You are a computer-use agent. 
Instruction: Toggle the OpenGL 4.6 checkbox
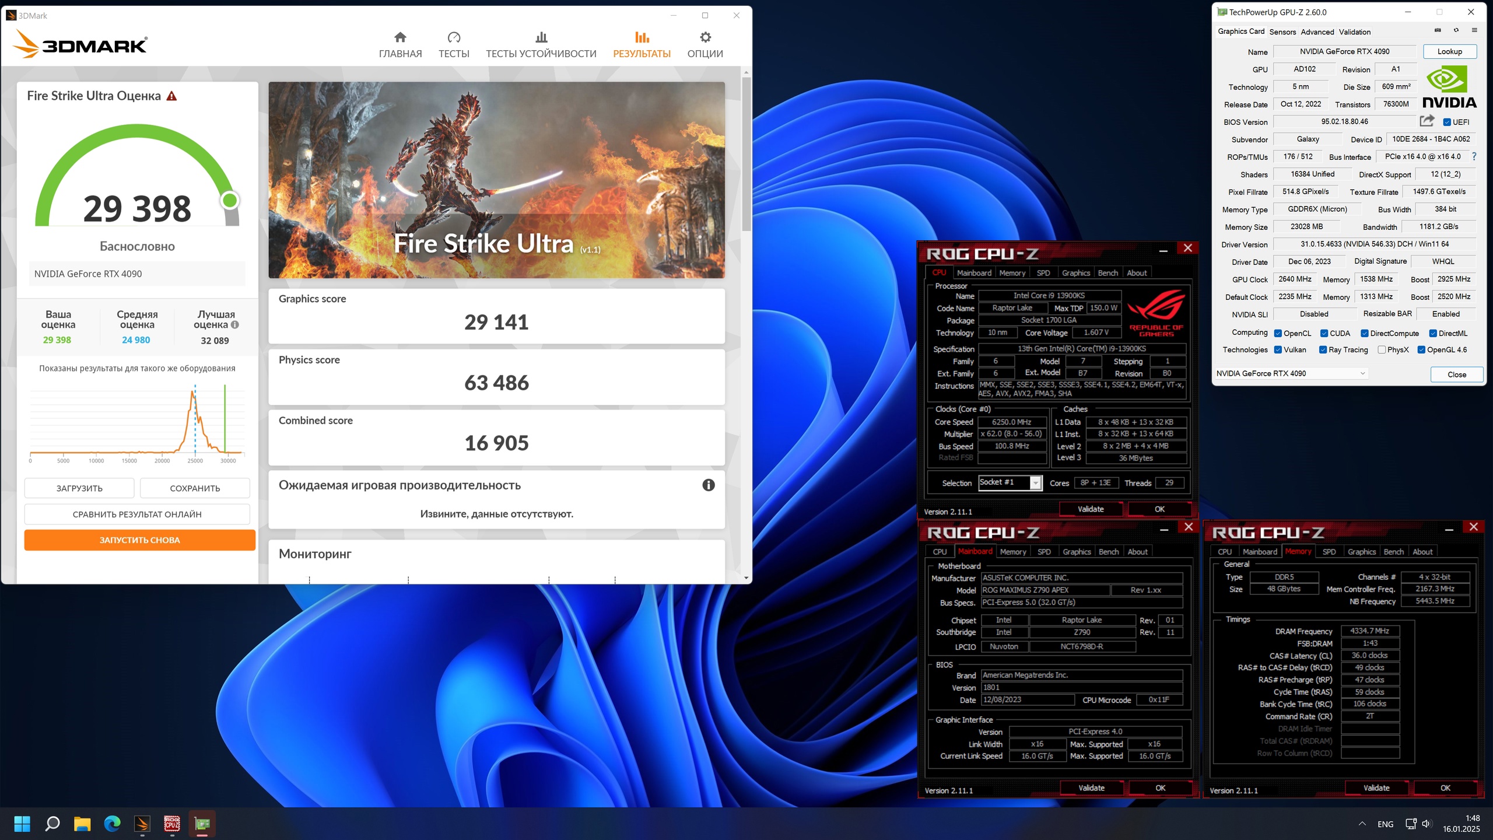coord(1421,349)
